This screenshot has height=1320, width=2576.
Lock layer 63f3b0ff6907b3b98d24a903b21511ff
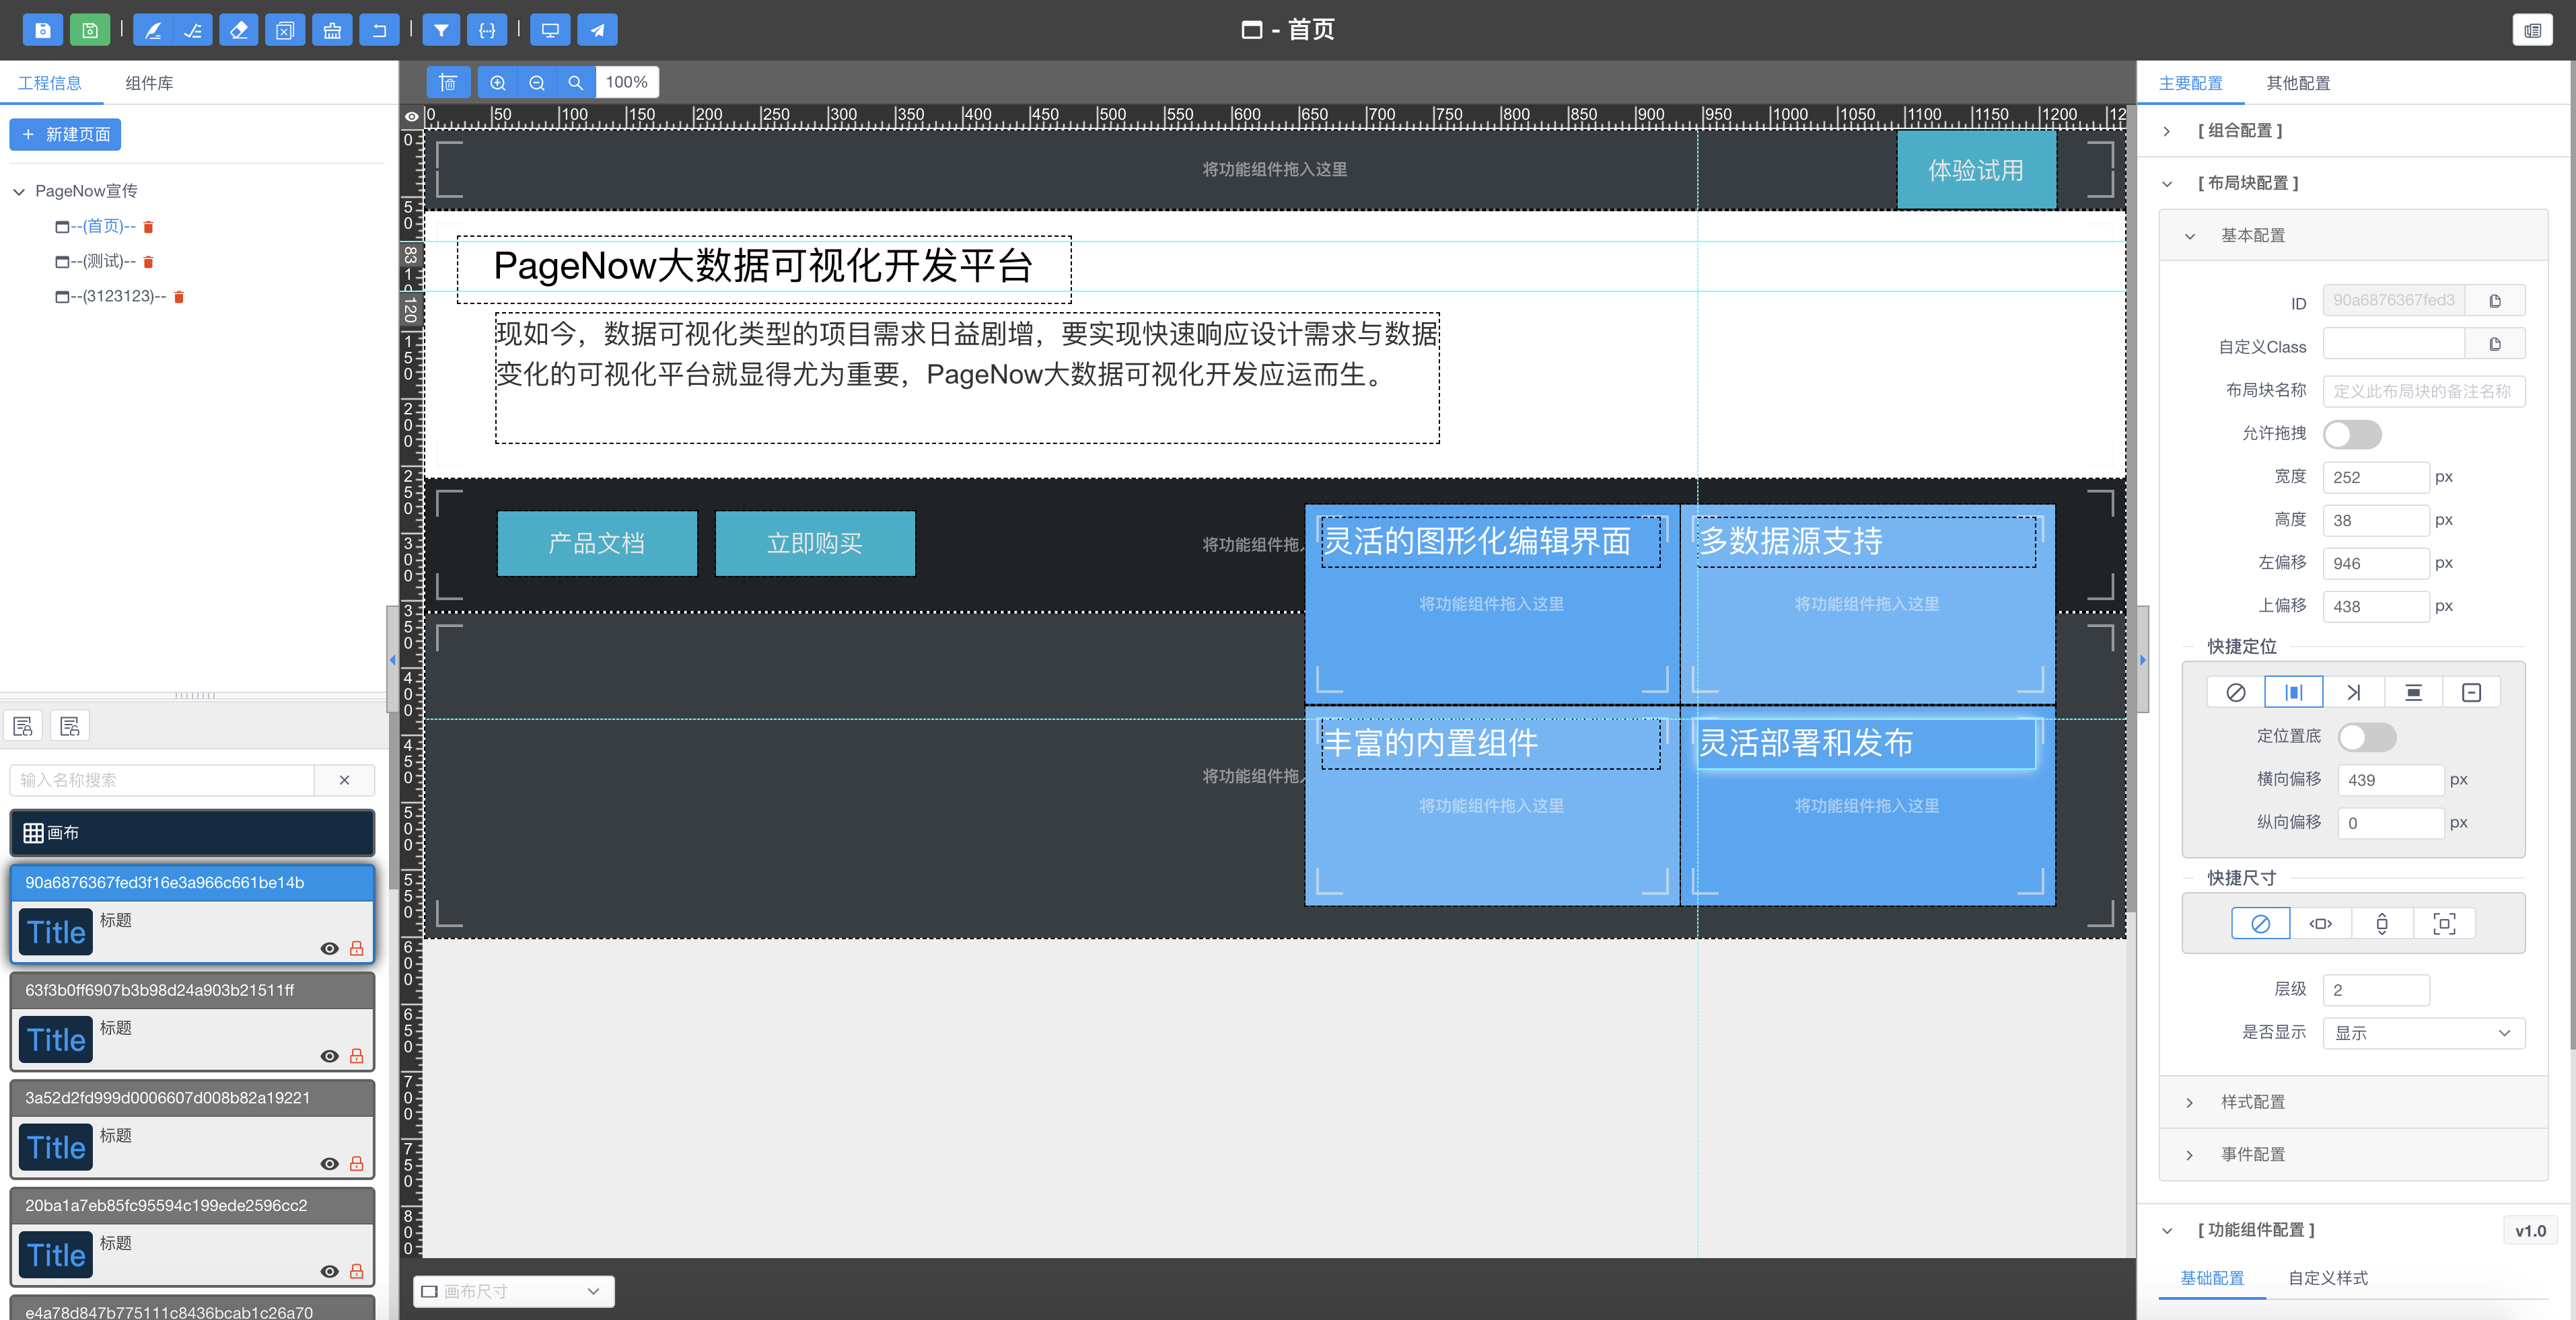[356, 1056]
